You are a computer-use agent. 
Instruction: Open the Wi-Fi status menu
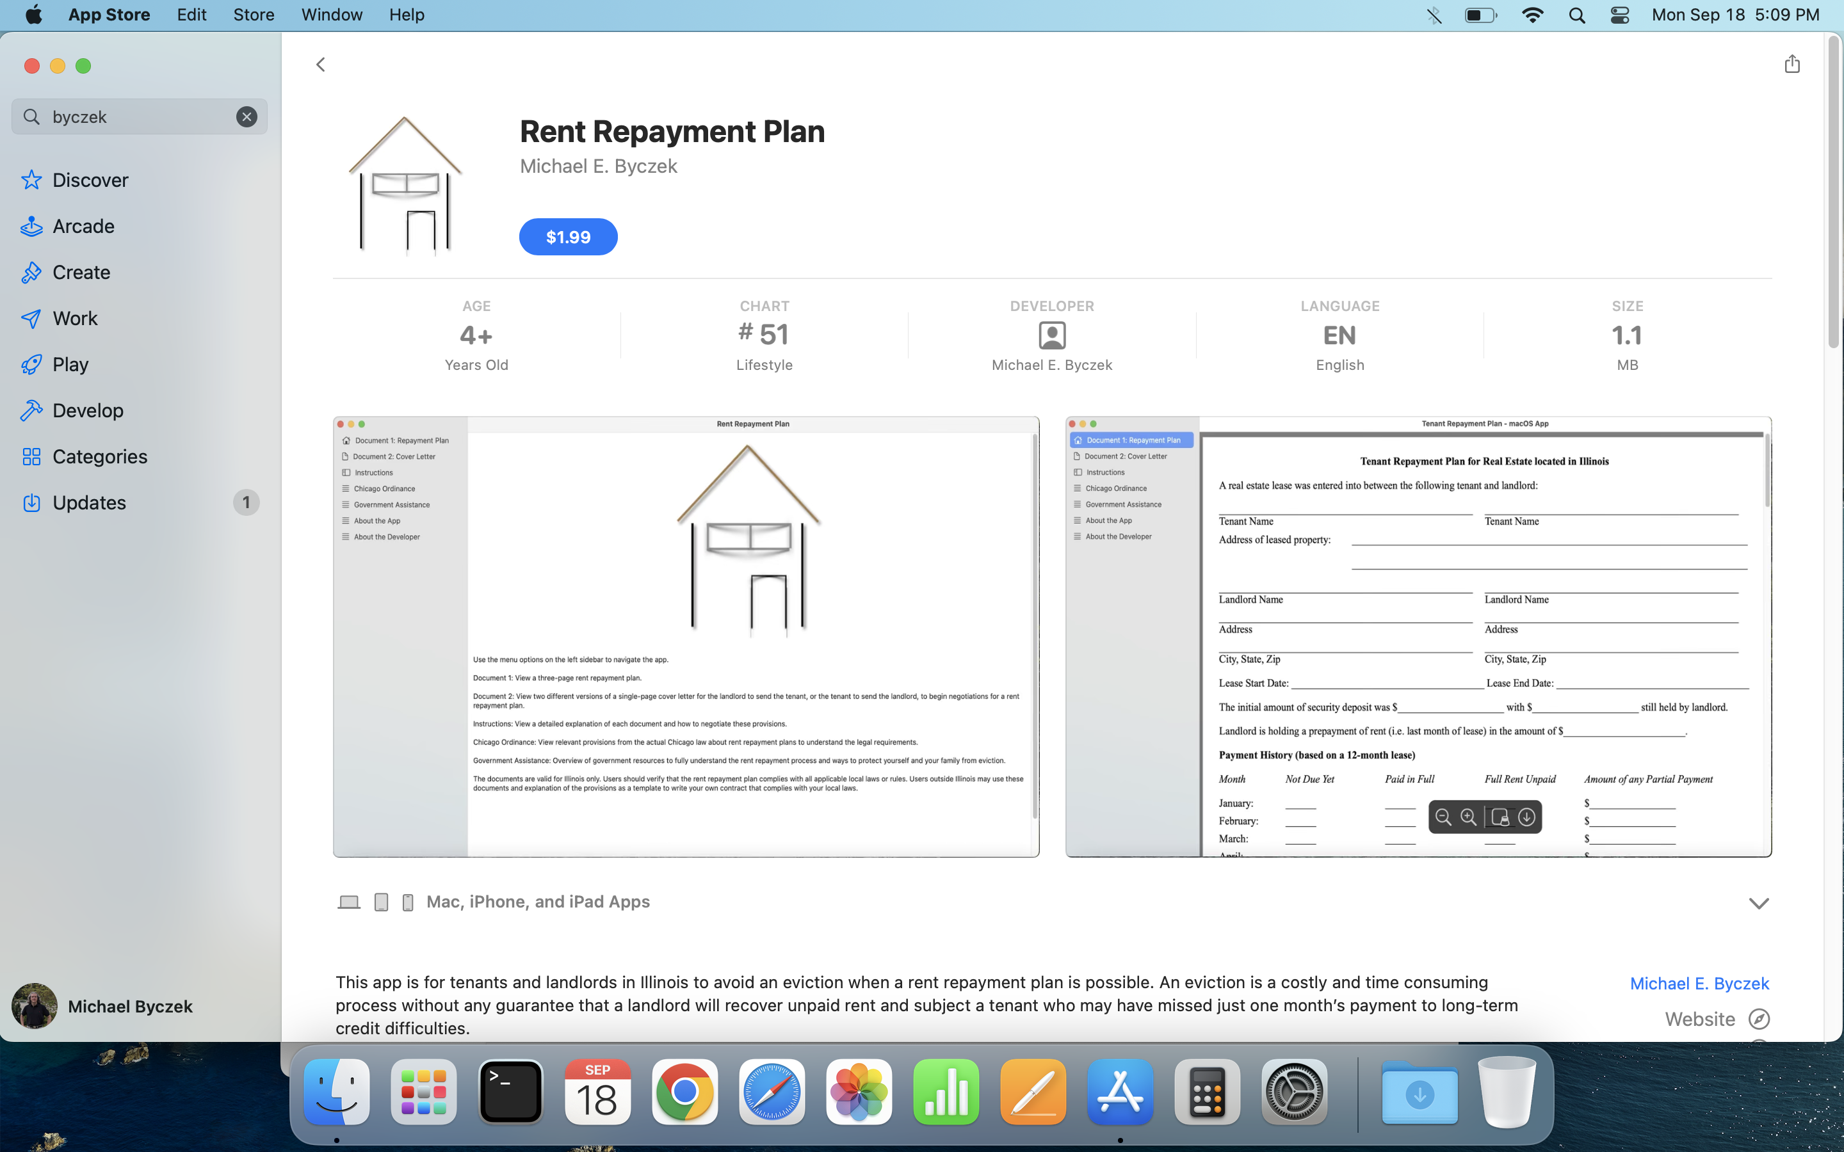[x=1532, y=15]
